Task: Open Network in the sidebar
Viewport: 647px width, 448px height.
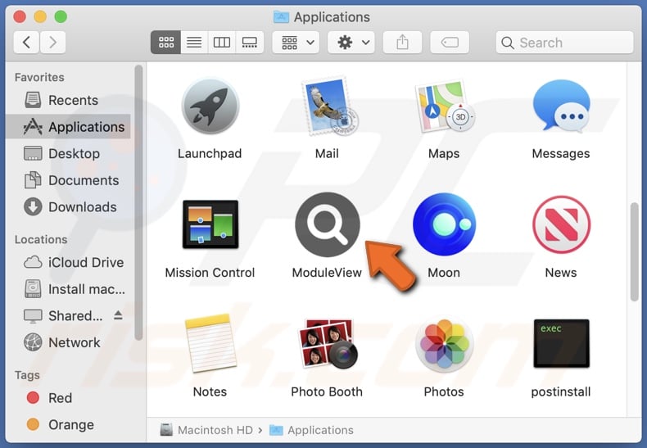Action: pyautogui.click(x=68, y=342)
